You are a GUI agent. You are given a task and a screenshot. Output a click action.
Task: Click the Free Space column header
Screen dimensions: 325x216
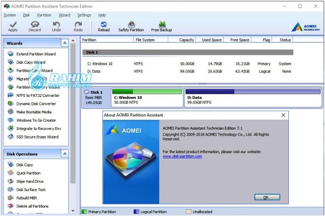point(237,40)
